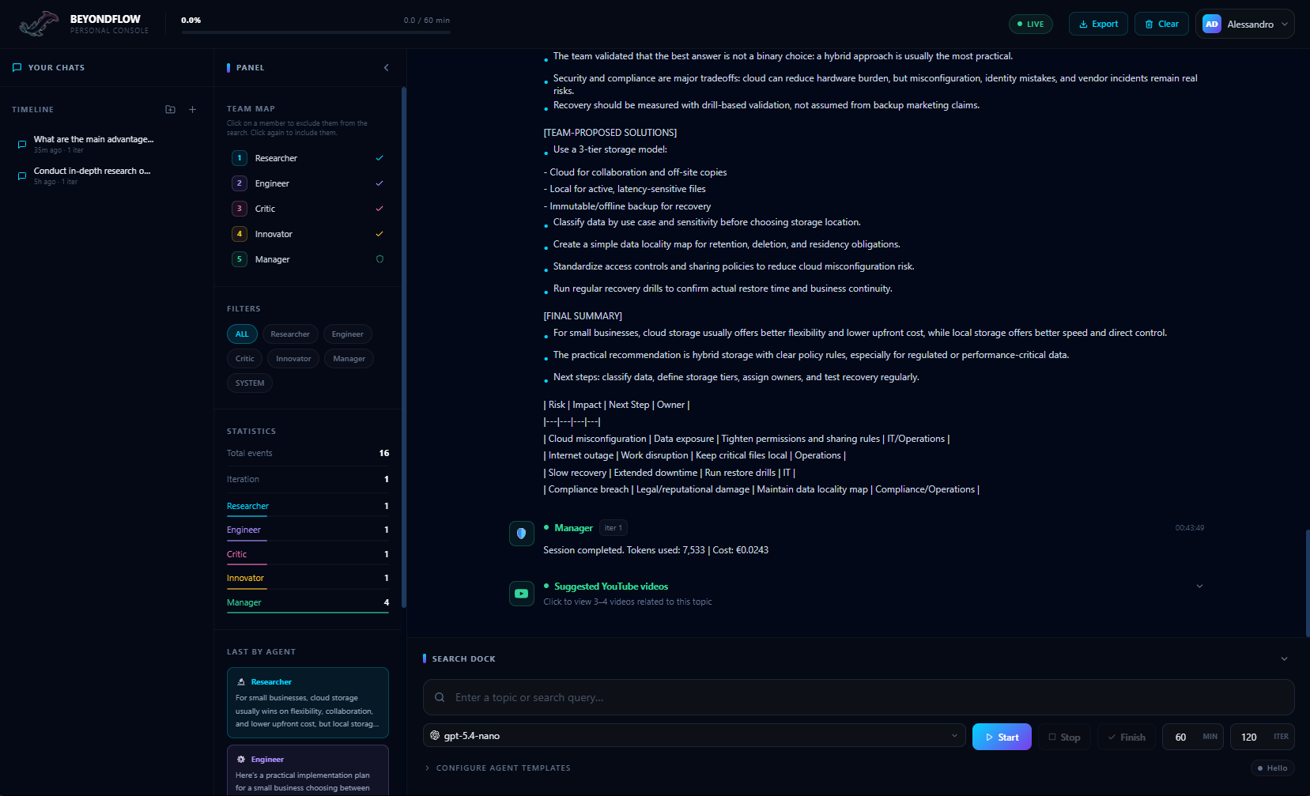Select the Critic filter chip

[x=245, y=359]
